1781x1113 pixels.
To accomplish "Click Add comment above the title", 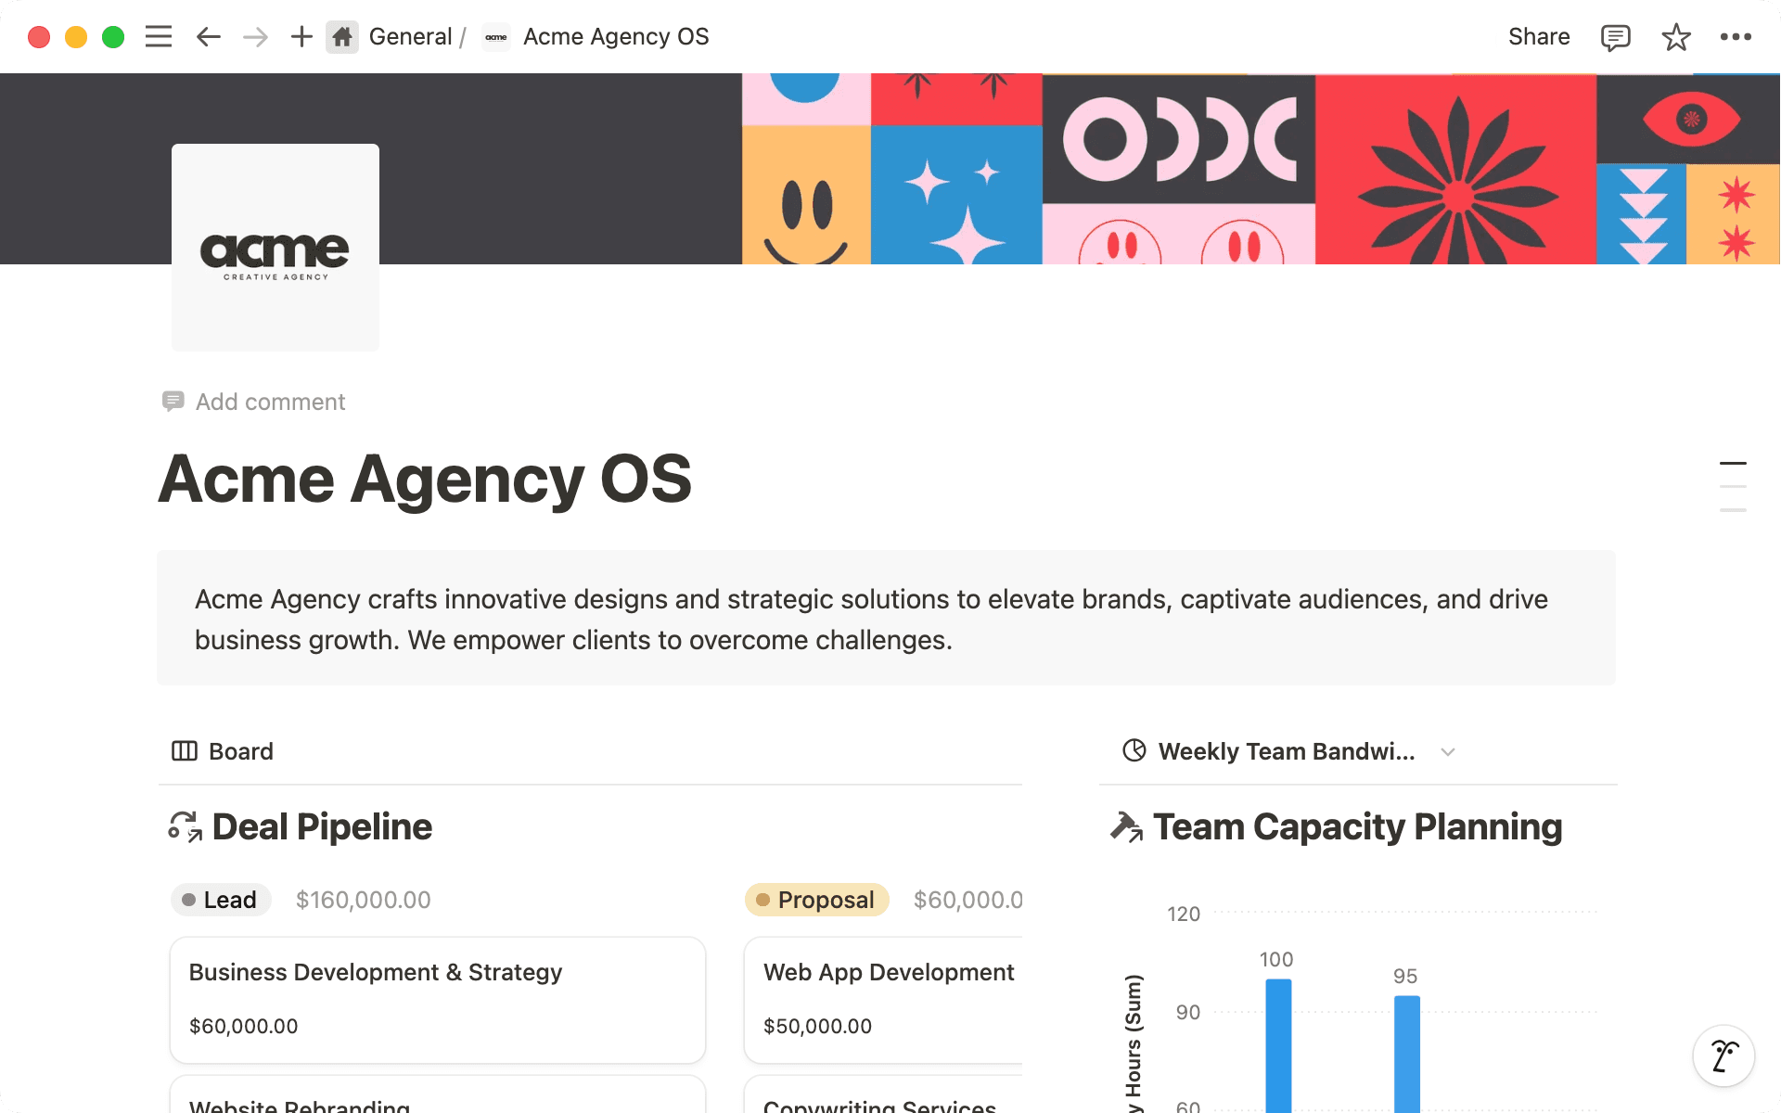I will (270, 402).
